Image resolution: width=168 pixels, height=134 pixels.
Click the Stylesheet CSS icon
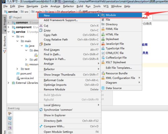(x=103, y=39)
